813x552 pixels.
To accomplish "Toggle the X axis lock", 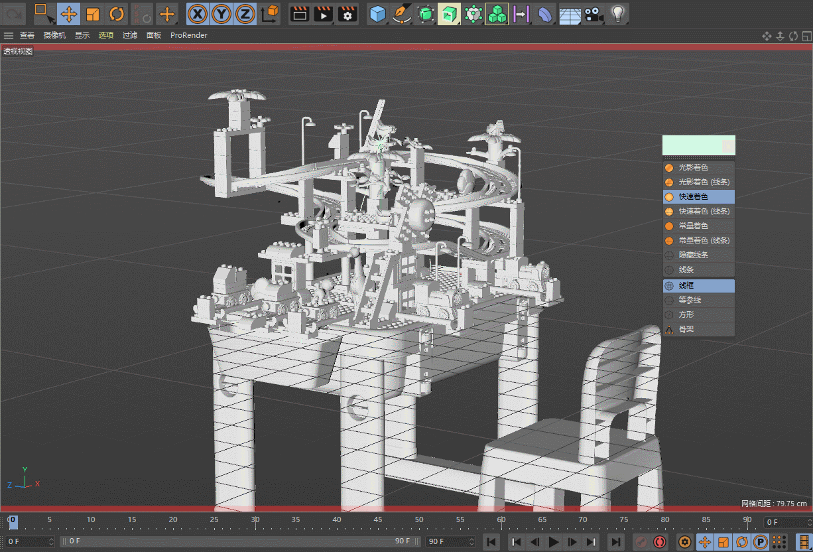I will click(197, 13).
